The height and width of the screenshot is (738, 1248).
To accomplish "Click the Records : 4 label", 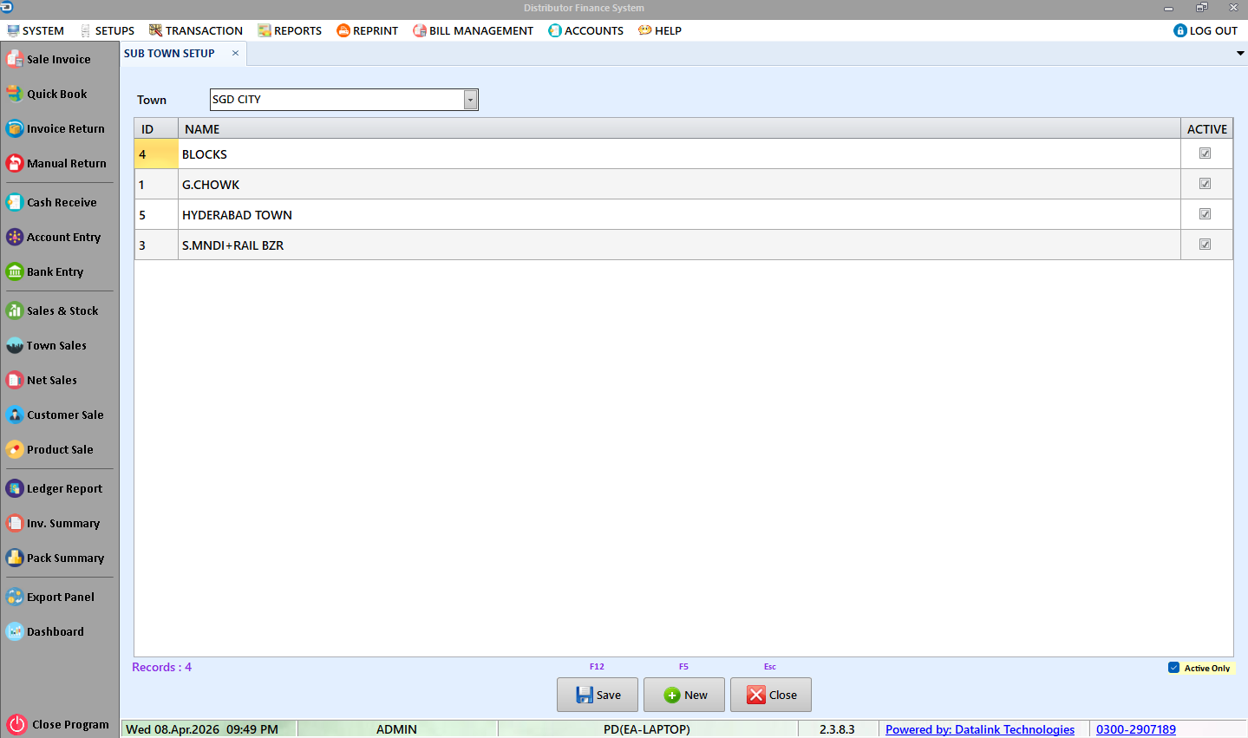I will [x=161, y=667].
